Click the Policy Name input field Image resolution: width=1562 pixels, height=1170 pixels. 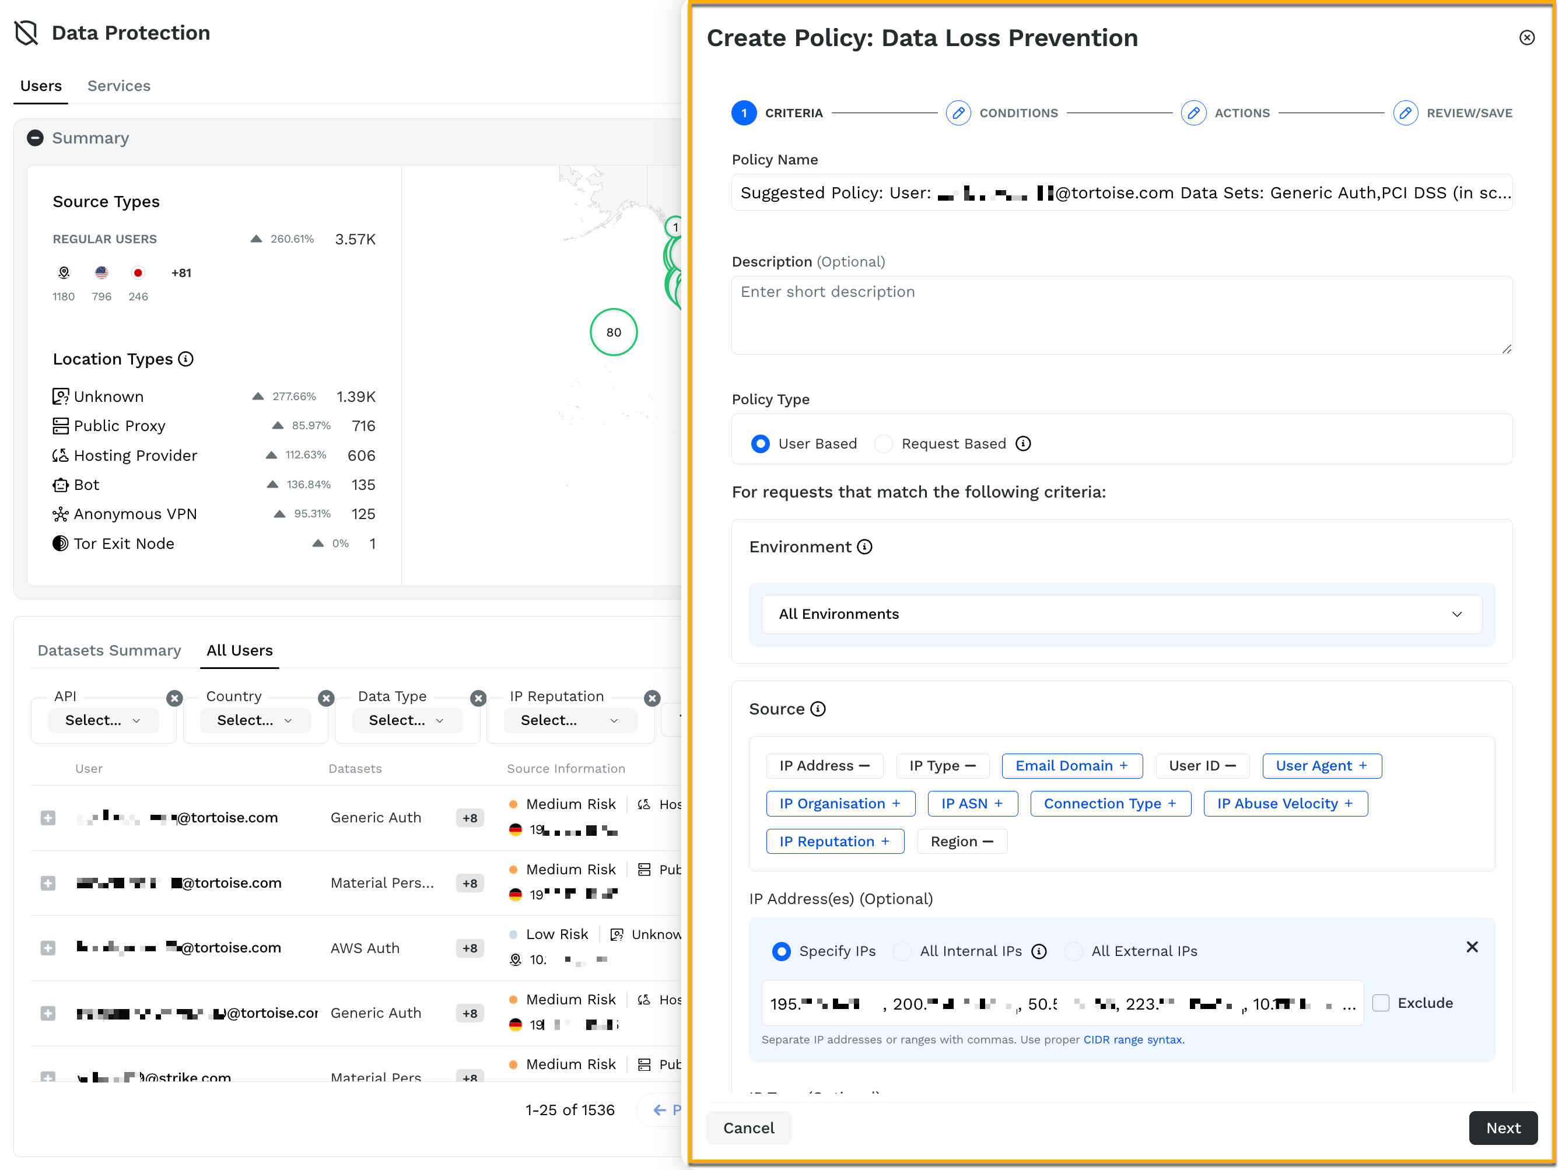coord(1122,192)
